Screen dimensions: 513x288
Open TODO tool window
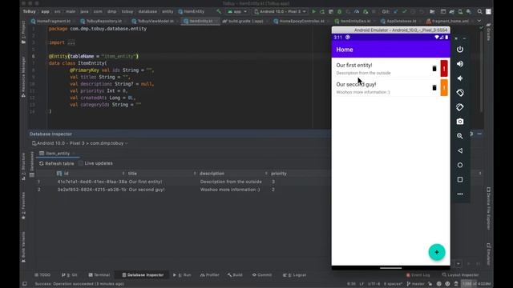tap(42, 275)
